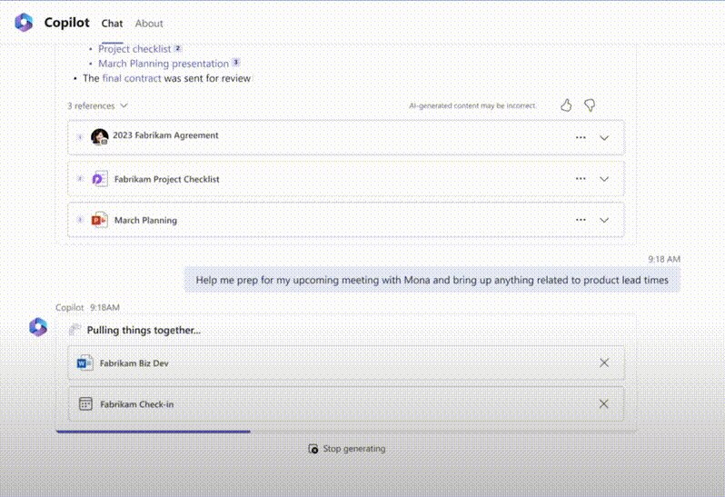Viewport: 725px width, 497px height.
Task: Remove Fabrikam Biz Dev from sources
Action: (604, 363)
